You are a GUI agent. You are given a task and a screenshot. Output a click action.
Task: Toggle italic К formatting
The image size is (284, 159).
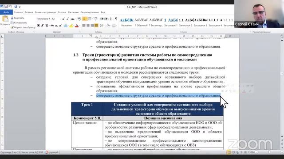pos(43,26)
